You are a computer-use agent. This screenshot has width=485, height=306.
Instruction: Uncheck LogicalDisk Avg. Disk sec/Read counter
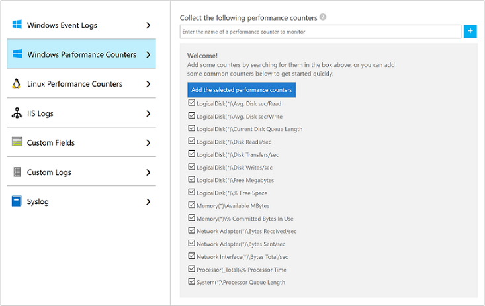(x=191, y=103)
